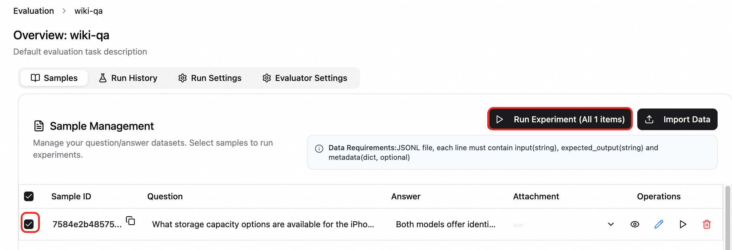Click the breadcrumb chevron separator after Evaluation
This screenshot has height=250, width=732.
[64, 11]
